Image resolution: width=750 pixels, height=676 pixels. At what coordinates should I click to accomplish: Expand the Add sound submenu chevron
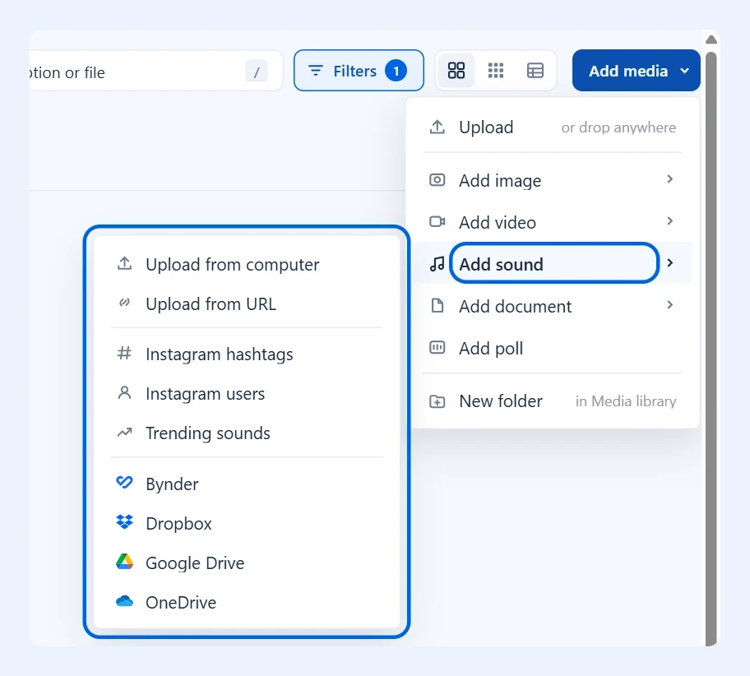(x=669, y=263)
